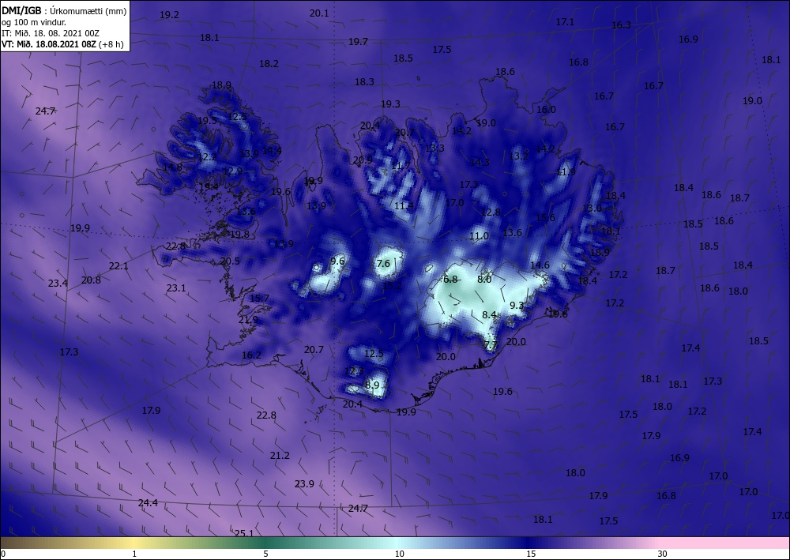Click the map value 8.9

click(x=372, y=385)
